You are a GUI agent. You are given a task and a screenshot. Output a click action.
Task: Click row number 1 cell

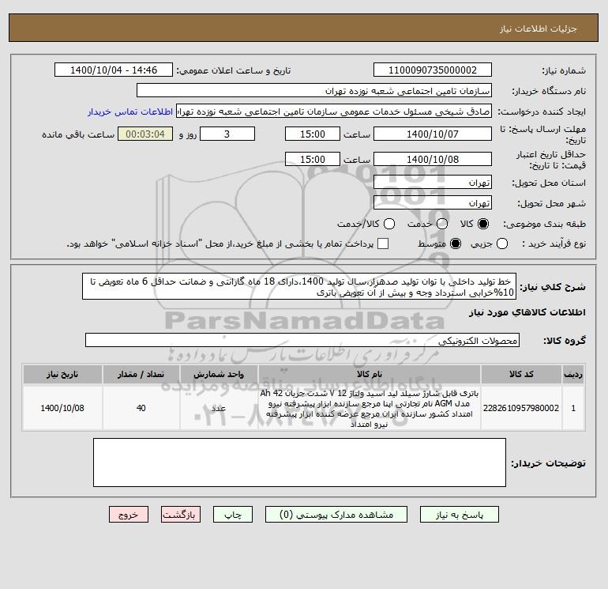click(x=573, y=408)
